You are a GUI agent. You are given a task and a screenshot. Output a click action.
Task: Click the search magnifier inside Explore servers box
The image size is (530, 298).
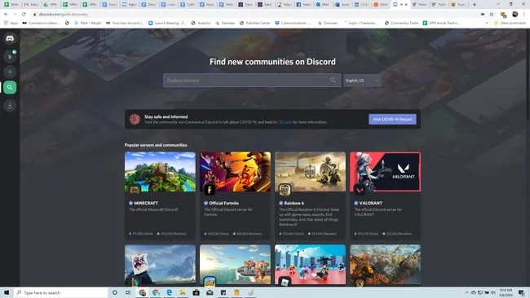coord(333,81)
